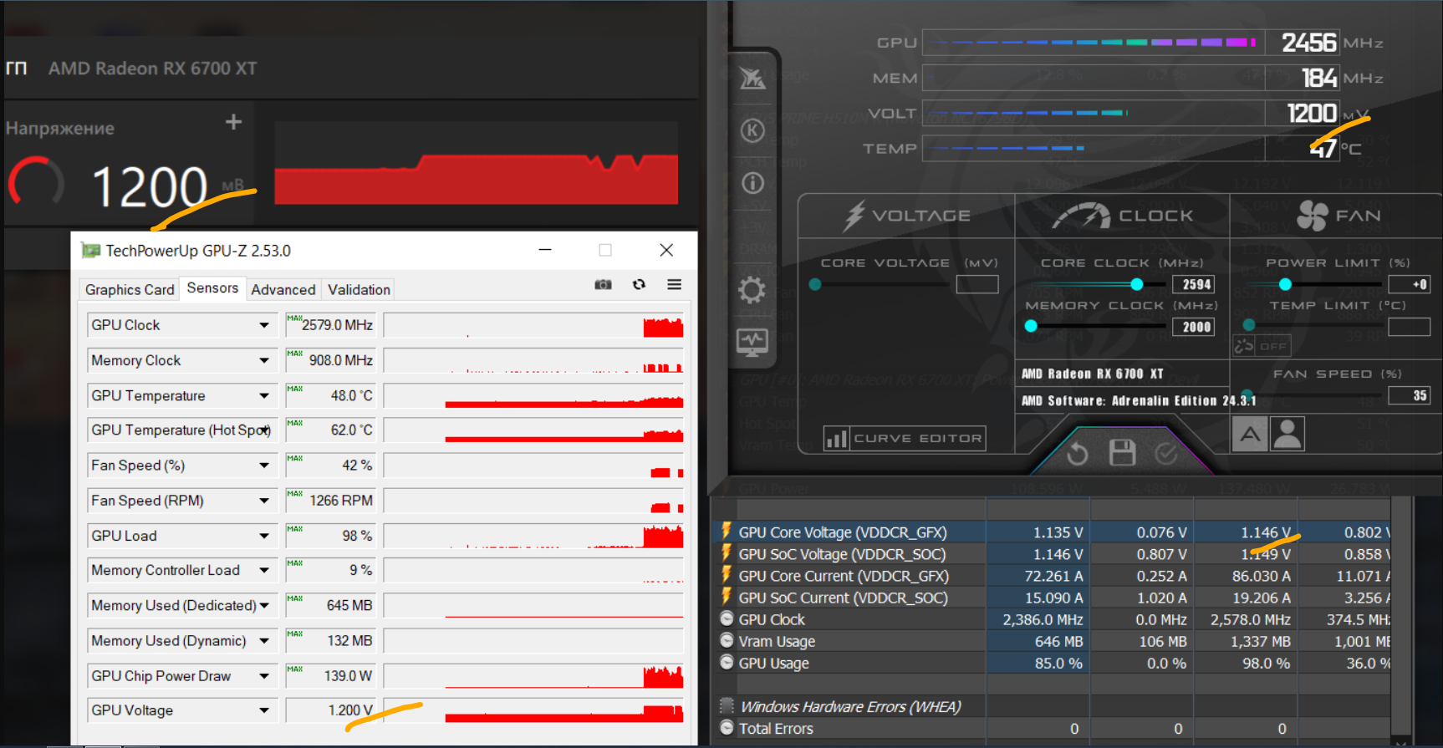Click the Core Clock slider handle

click(1136, 284)
